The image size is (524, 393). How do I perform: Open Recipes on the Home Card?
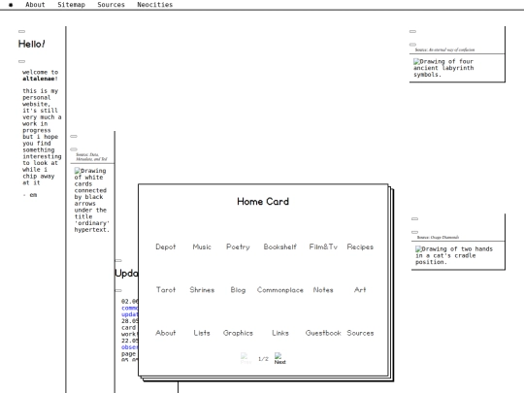pyautogui.click(x=360, y=247)
